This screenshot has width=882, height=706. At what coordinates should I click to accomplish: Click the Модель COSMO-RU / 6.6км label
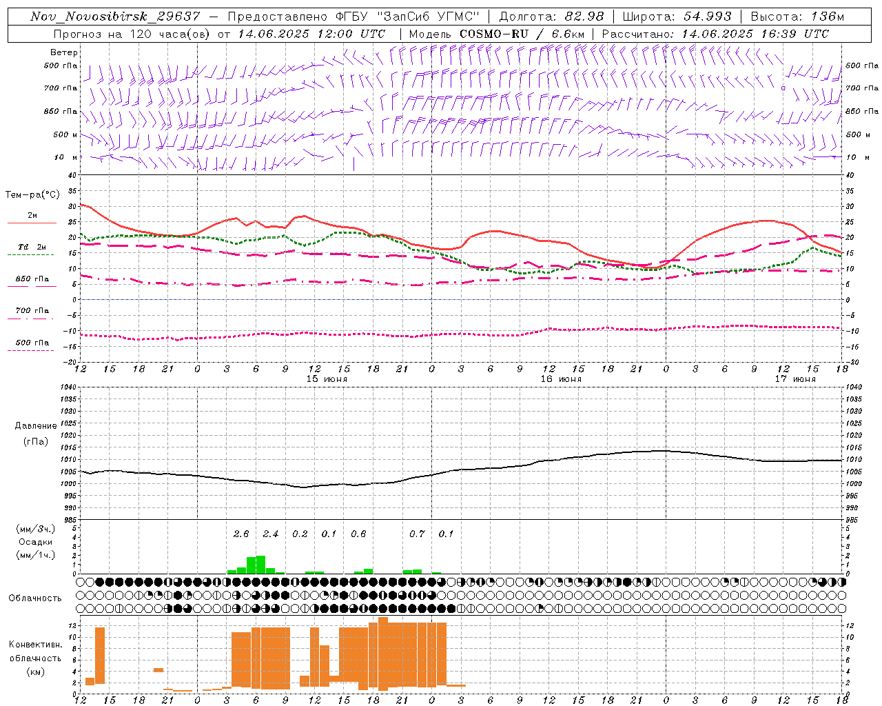click(496, 34)
